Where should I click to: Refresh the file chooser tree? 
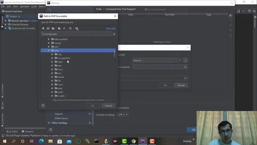[x=70, y=29]
